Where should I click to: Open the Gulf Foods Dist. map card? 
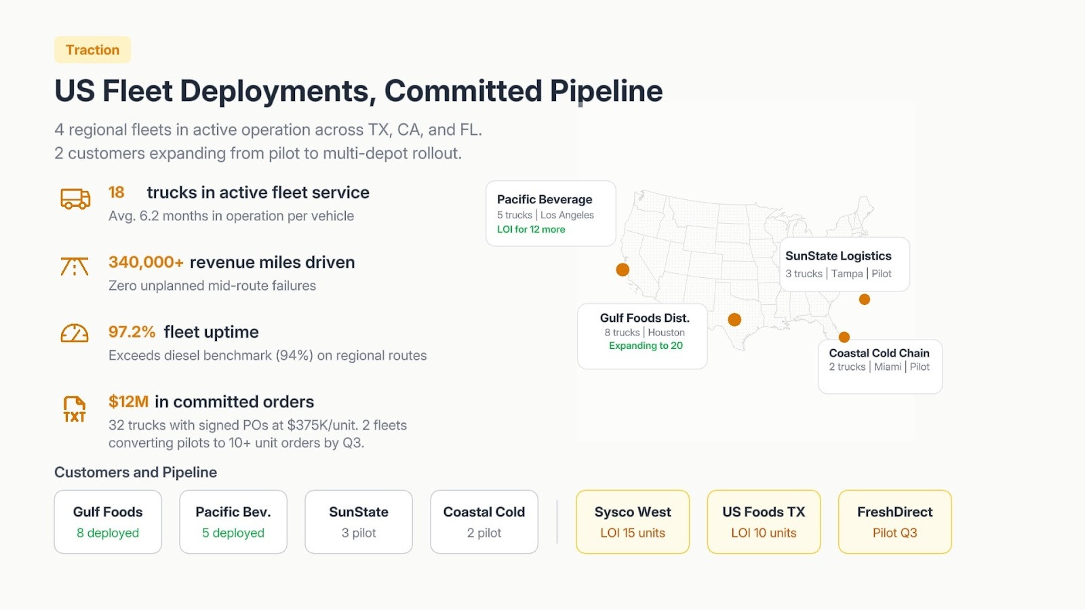click(x=642, y=336)
